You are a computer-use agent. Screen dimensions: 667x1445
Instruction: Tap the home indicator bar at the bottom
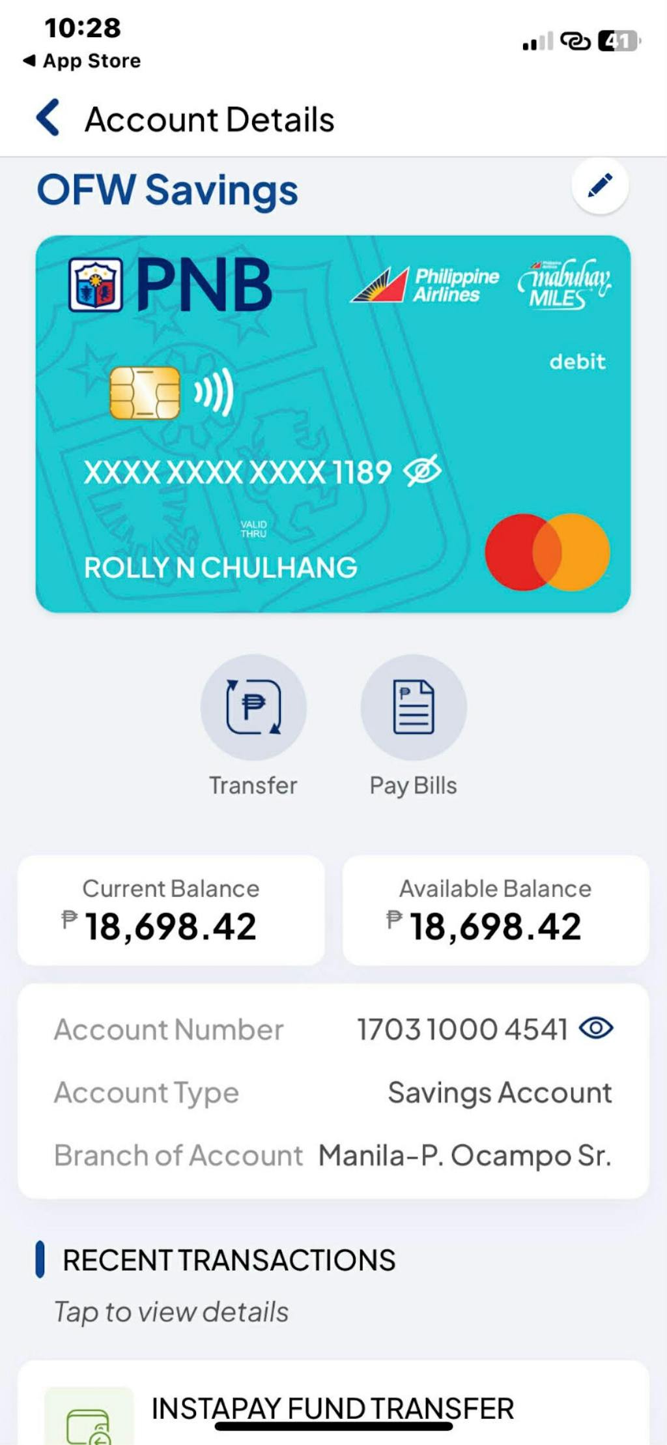click(x=333, y=1427)
